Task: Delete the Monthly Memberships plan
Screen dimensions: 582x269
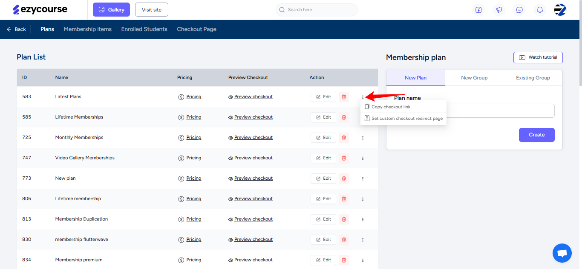Action: coord(344,138)
